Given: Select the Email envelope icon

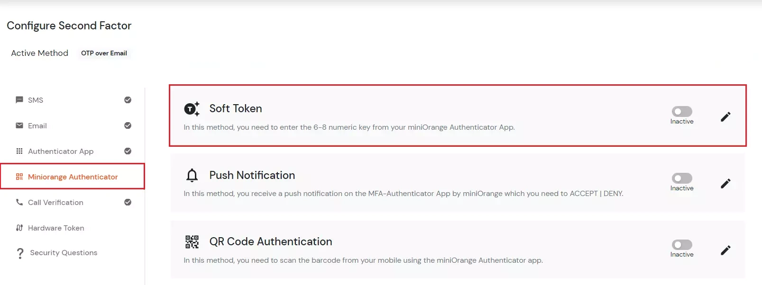Looking at the screenshot, I should pyautogui.click(x=19, y=125).
